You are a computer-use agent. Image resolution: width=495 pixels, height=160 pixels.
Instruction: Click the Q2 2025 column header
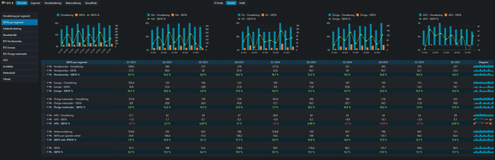pos(455,62)
